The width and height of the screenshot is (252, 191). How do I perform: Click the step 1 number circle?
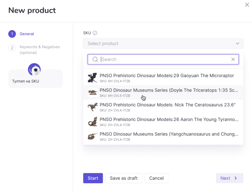click(12, 34)
